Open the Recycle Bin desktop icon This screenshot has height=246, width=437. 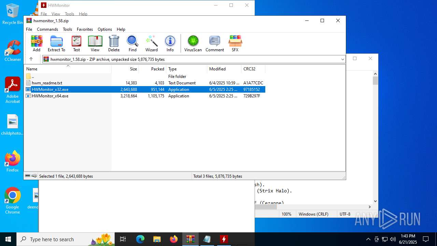click(13, 14)
